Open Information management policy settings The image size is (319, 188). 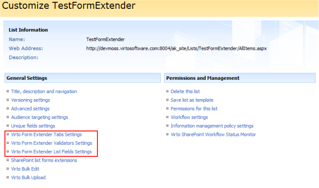tap(212, 126)
